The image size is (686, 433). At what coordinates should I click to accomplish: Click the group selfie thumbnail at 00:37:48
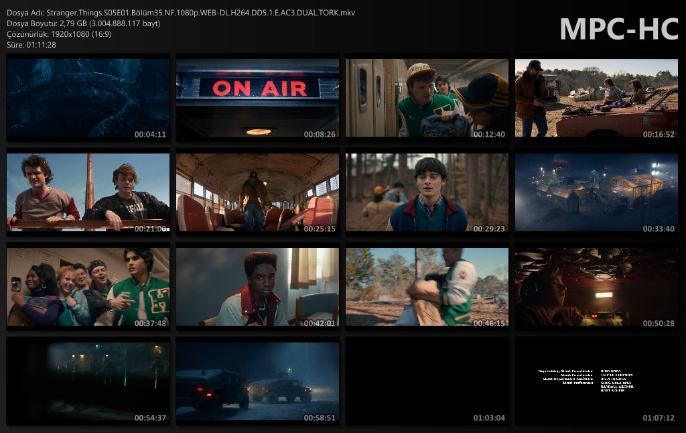(88, 287)
